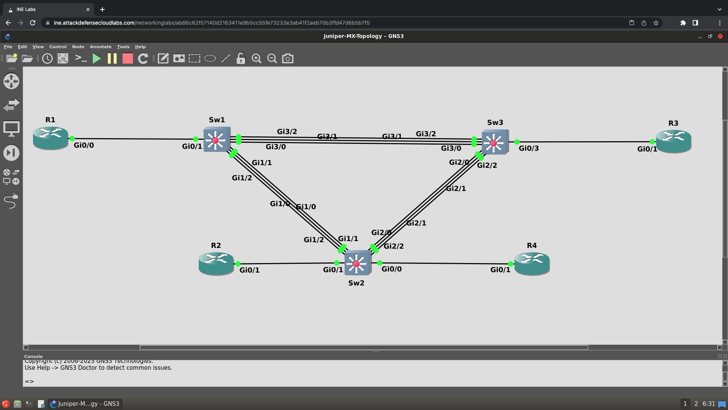The height and width of the screenshot is (410, 728).
Task: Toggle show/hide interface labels
Action: pyautogui.click(x=63, y=58)
